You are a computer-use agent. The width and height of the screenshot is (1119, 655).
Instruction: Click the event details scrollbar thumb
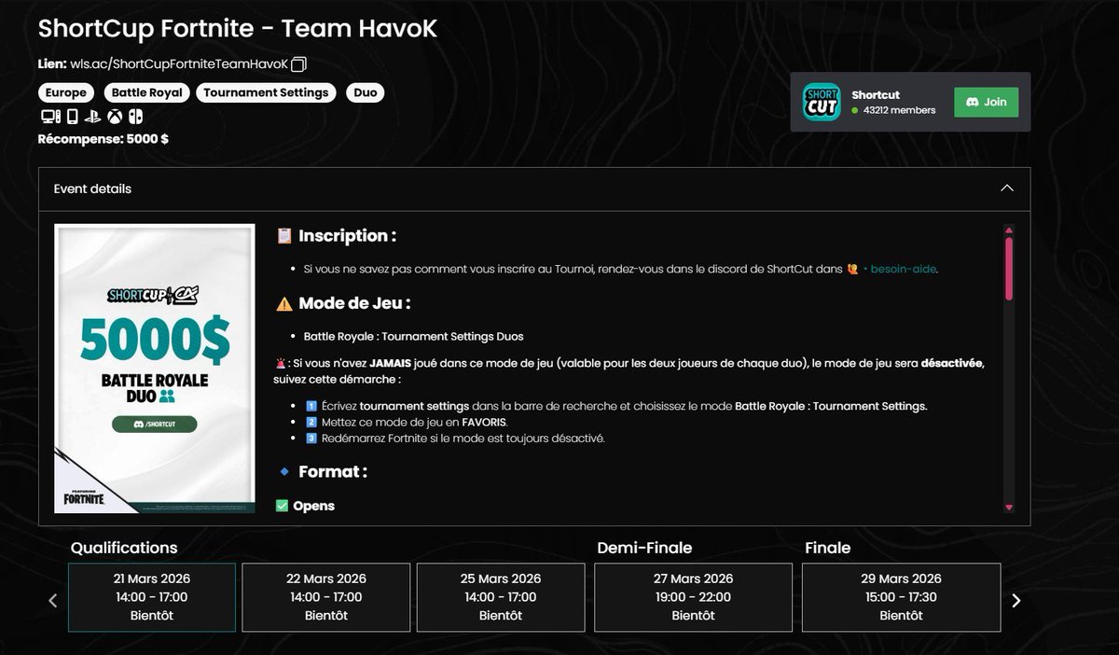(x=1008, y=268)
